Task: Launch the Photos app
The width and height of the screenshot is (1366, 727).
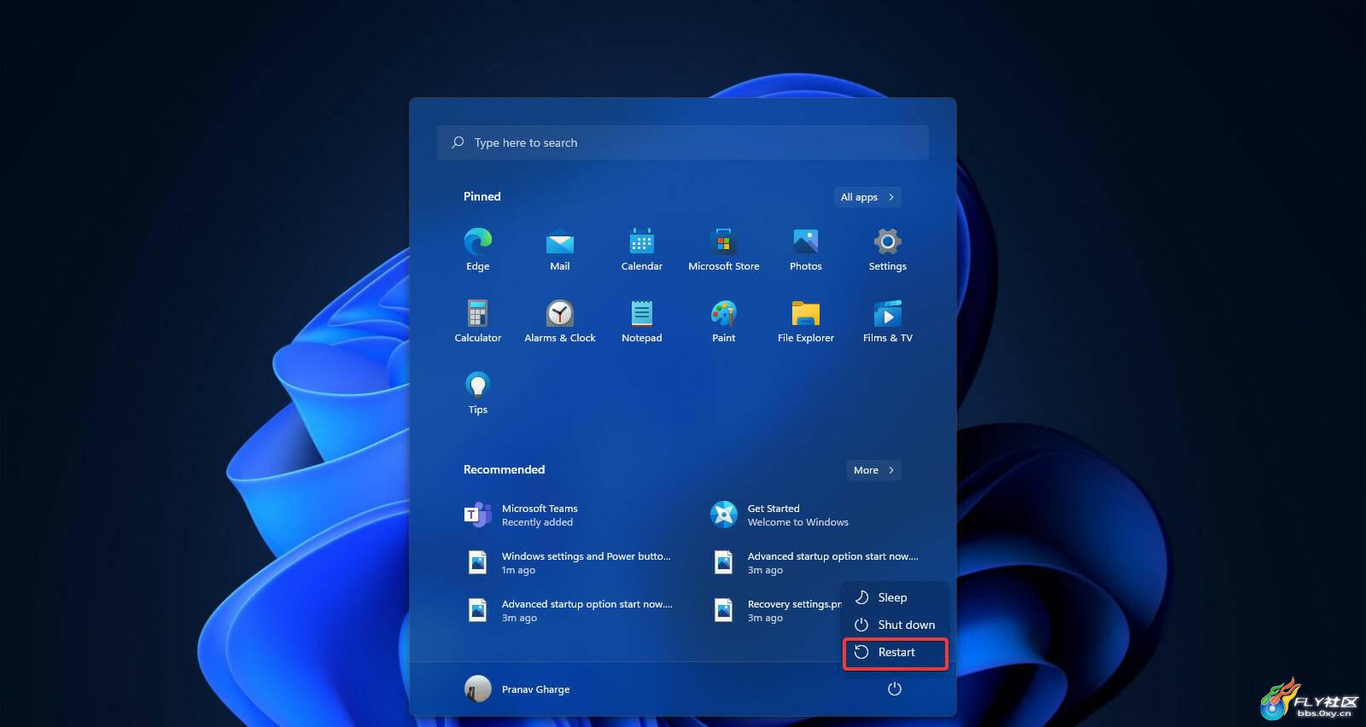Action: (806, 249)
